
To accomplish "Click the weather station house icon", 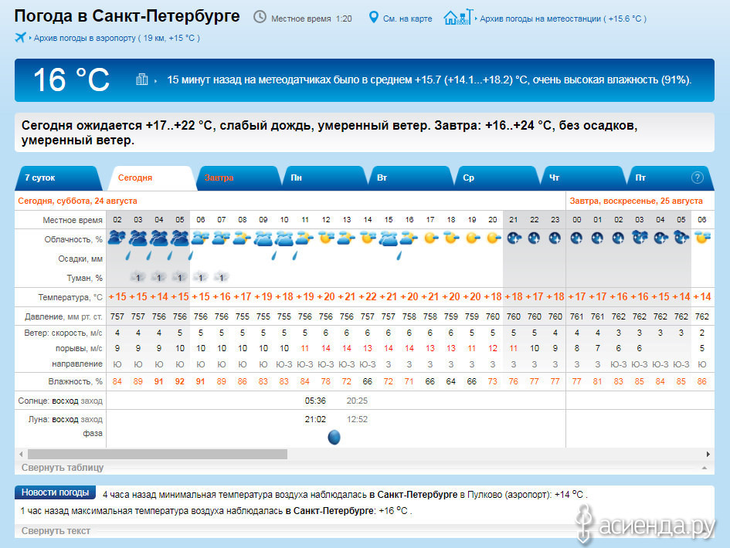I will (x=458, y=17).
